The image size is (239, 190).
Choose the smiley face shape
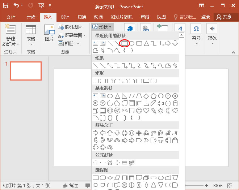tap(139, 111)
